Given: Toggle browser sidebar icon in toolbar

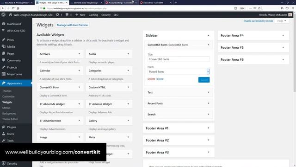Looking at the screenshot, I should click(287, 8).
